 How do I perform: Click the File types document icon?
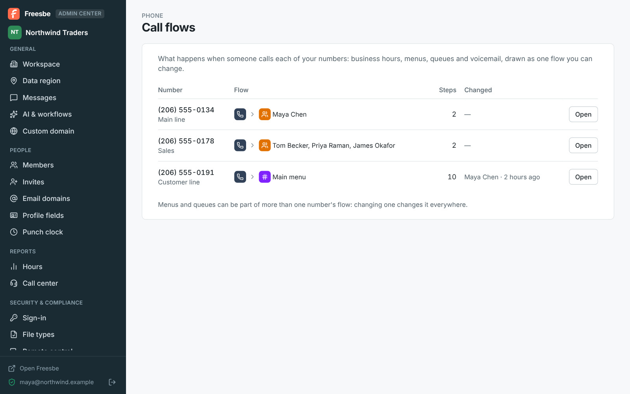14,335
